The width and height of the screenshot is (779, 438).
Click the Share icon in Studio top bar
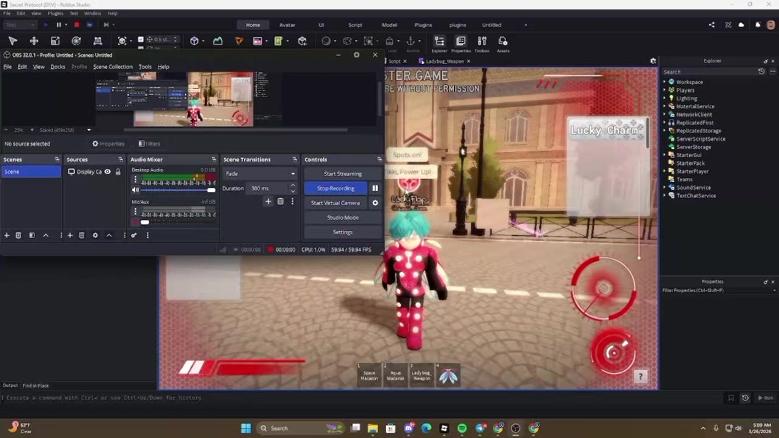tap(711, 25)
